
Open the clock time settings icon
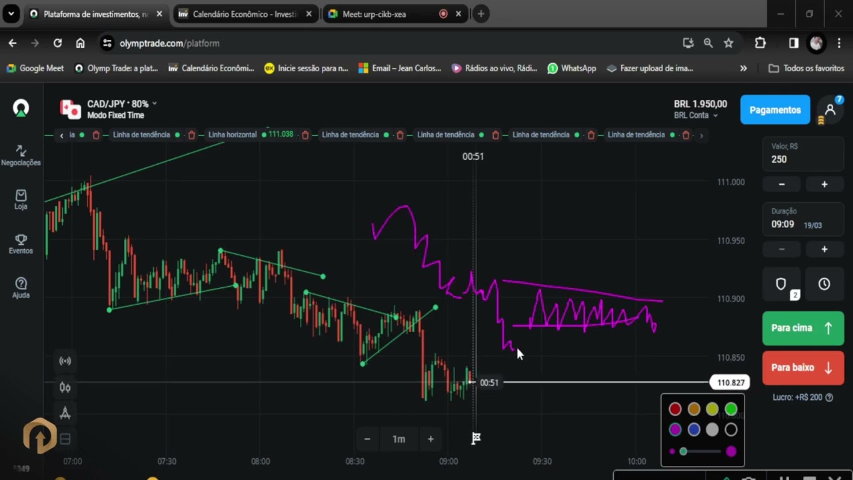coord(824,284)
